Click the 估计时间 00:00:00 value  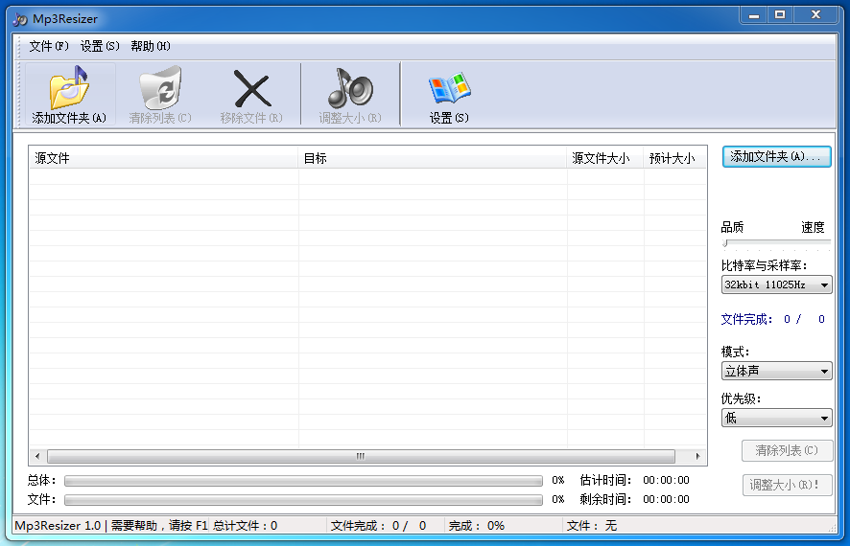[666, 480]
